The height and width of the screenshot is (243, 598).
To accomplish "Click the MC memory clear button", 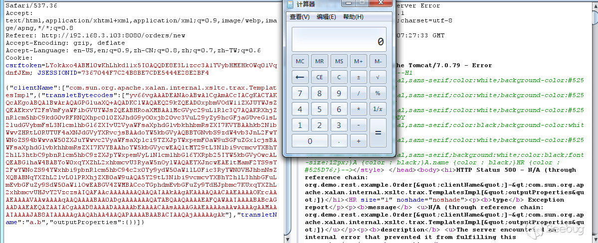I will pyautogui.click(x=300, y=61).
